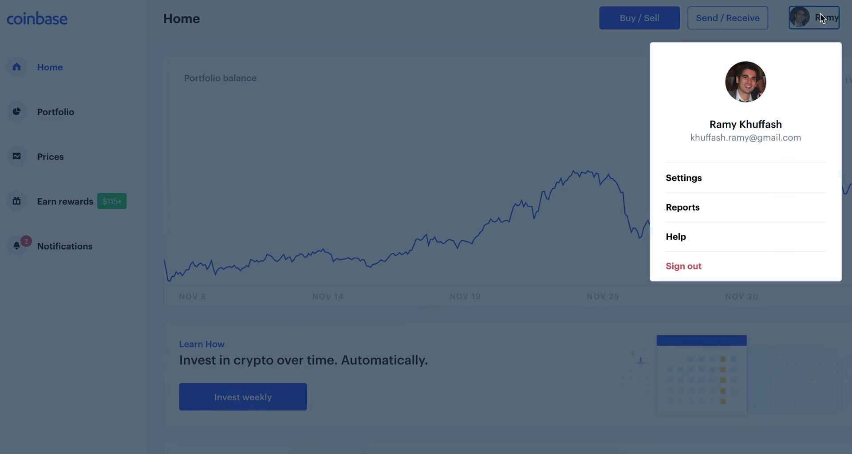852x454 pixels.
Task: Collapse the Ramy profile dropdown
Action: pos(814,18)
